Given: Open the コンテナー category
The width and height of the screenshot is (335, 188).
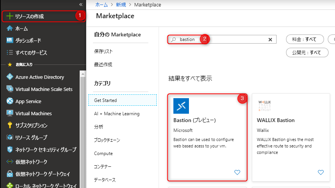Looking at the screenshot, I should [x=102, y=167].
